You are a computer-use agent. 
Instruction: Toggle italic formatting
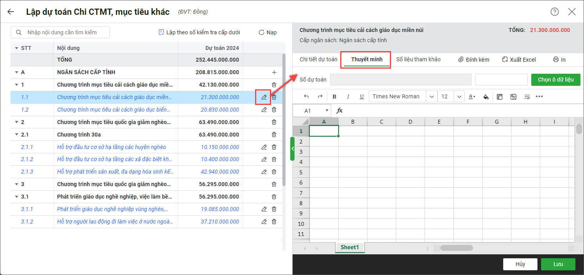click(x=348, y=97)
